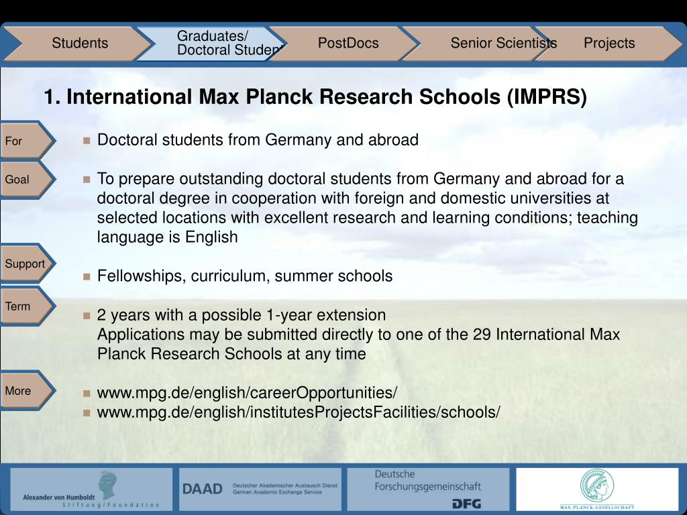Click the 'Stiftung / Foundation' caption
The width and height of the screenshot is (687, 515).
pyautogui.click(x=111, y=505)
